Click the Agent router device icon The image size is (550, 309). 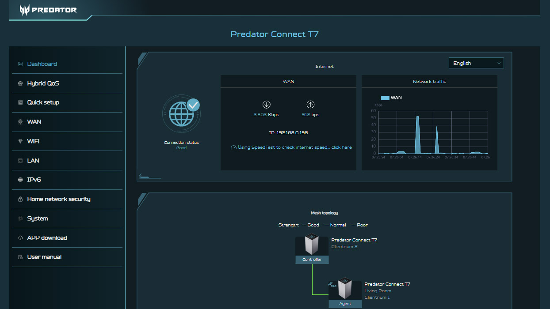pos(345,289)
